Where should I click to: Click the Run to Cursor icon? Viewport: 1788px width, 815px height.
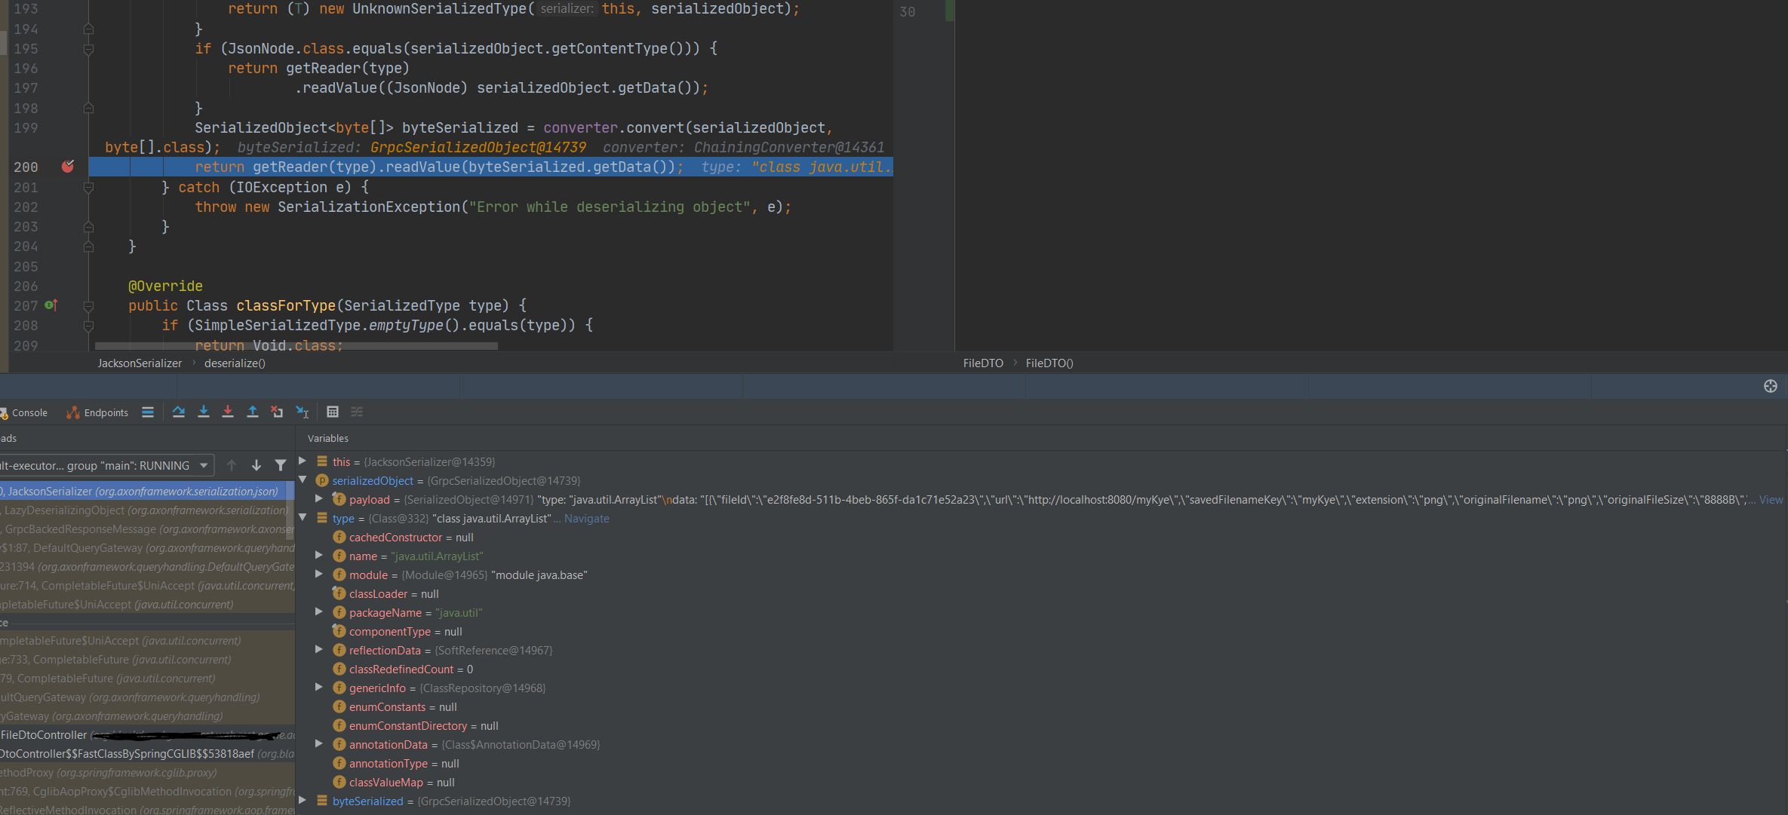303,412
